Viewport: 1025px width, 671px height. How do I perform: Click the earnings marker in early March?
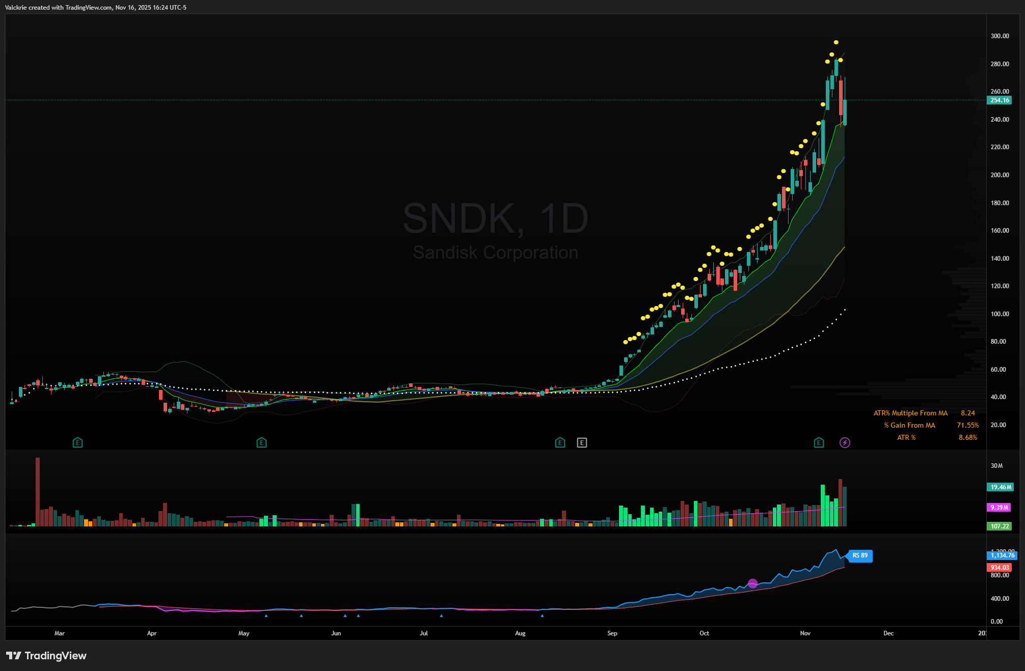point(77,442)
